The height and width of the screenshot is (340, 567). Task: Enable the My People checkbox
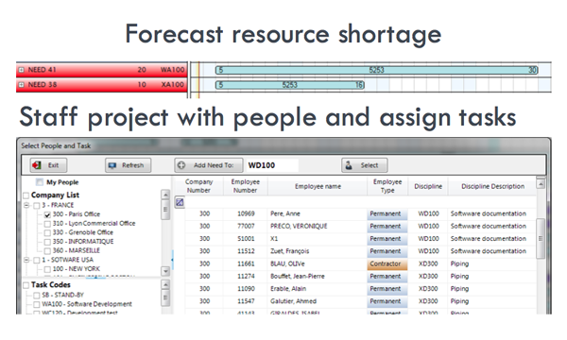pyautogui.click(x=40, y=181)
